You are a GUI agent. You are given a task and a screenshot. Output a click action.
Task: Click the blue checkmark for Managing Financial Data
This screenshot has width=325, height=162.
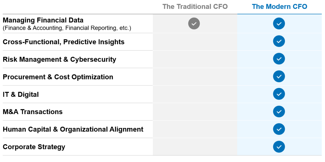coord(279,24)
